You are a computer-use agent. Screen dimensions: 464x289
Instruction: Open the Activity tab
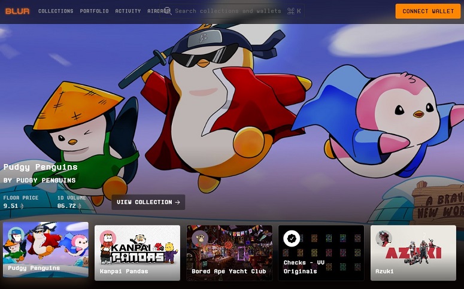tap(128, 11)
